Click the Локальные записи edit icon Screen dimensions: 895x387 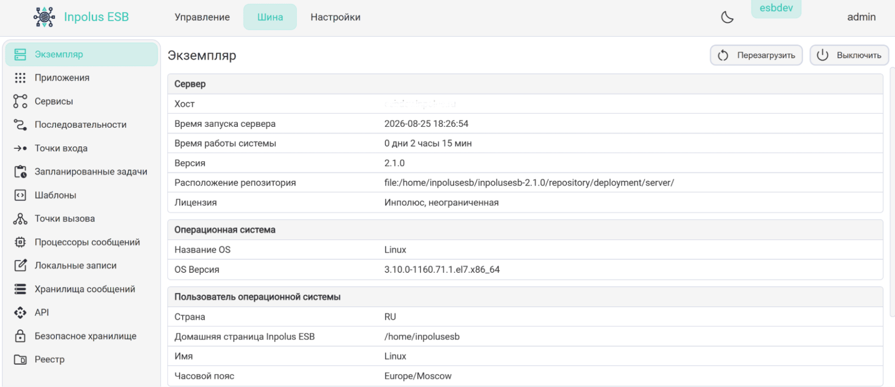[x=20, y=265]
